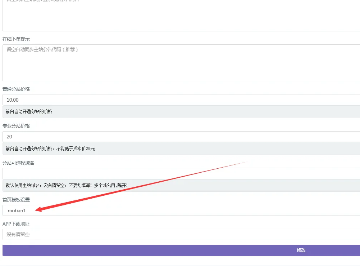Click the 首页模板设置 label
This screenshot has width=360, height=266.
tap(16, 200)
